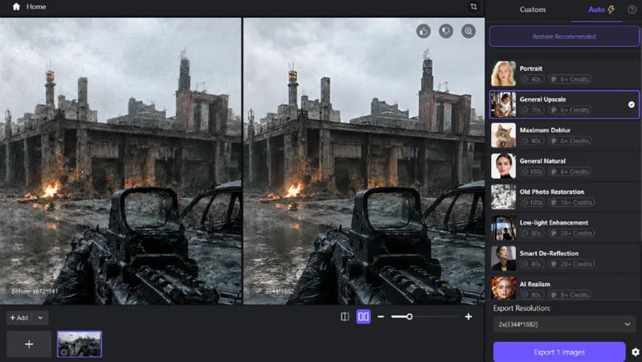The image size is (642, 362).
Task: Click Restore Recommended button
Action: [564, 36]
